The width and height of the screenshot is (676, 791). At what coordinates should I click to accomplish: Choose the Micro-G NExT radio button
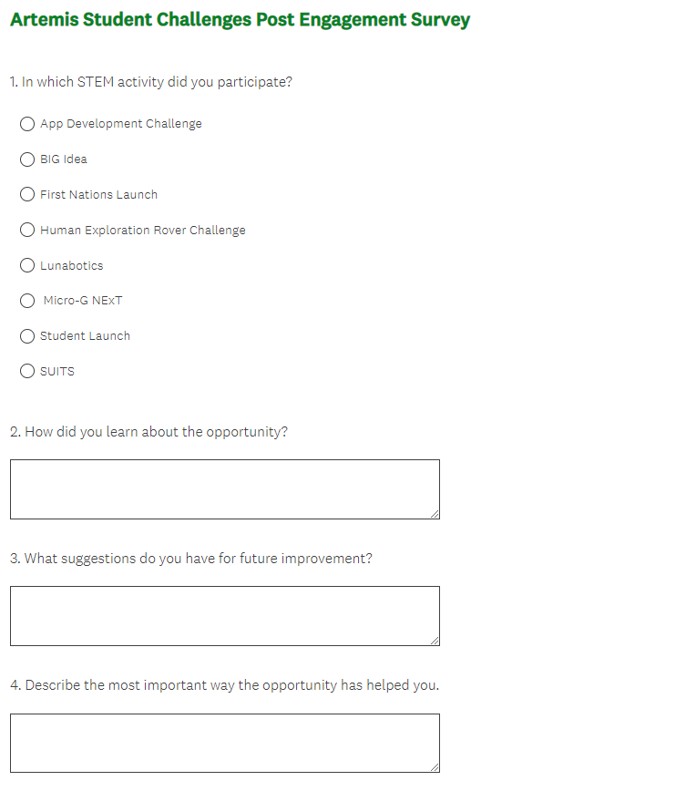(27, 301)
